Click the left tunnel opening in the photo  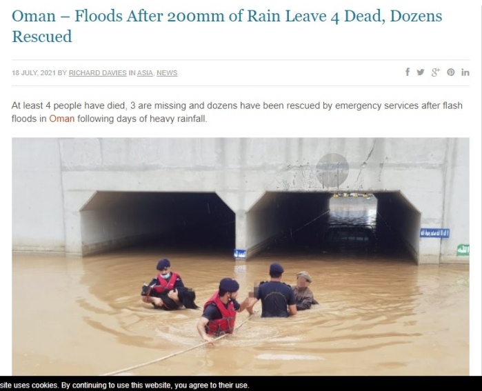(157, 223)
